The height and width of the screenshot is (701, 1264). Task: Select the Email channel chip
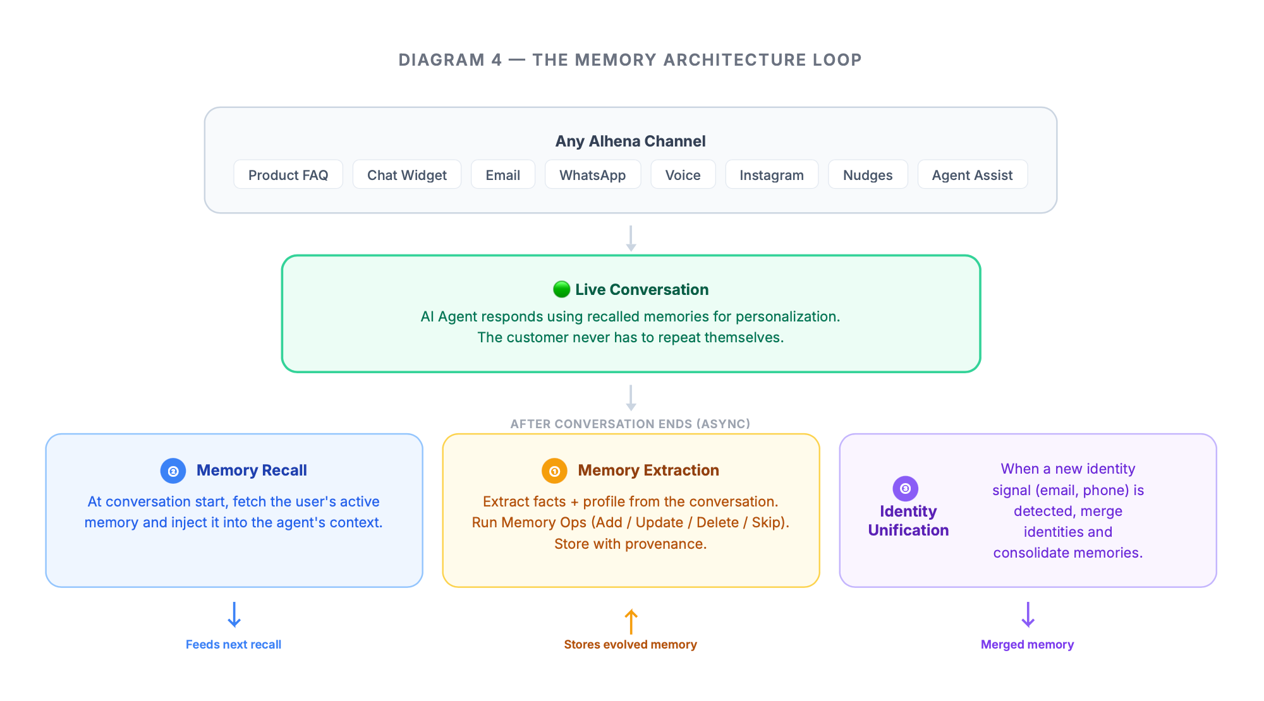pyautogui.click(x=503, y=175)
